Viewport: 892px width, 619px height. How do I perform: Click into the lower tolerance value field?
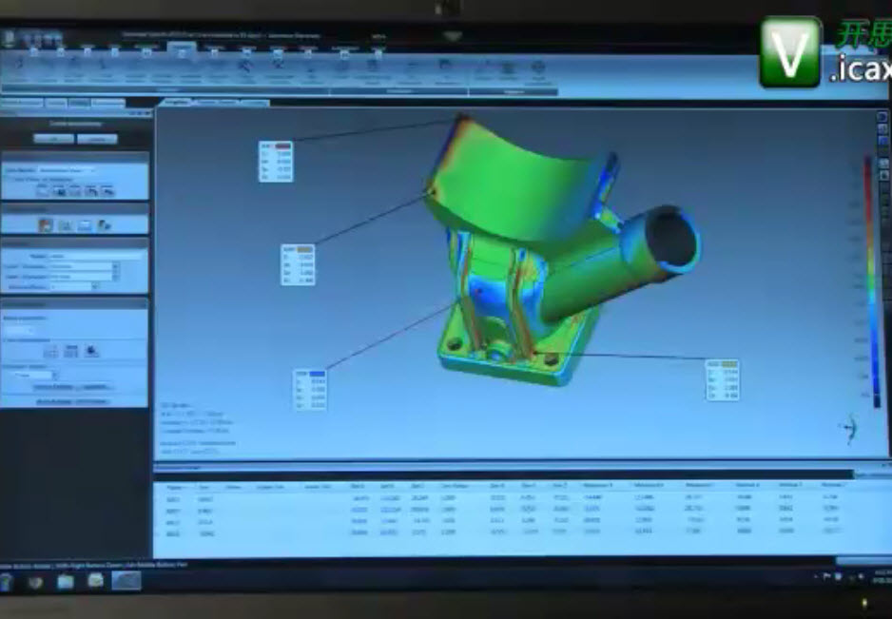click(81, 277)
